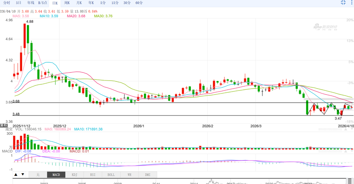Select the 日K daily candlestick tab
The height and width of the screenshot is (184, 354).
[55, 3]
